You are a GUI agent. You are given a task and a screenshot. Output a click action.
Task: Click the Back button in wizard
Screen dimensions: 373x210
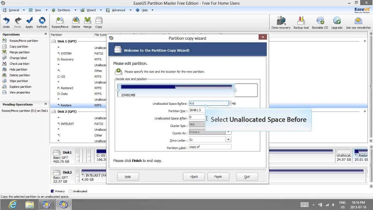point(194,176)
